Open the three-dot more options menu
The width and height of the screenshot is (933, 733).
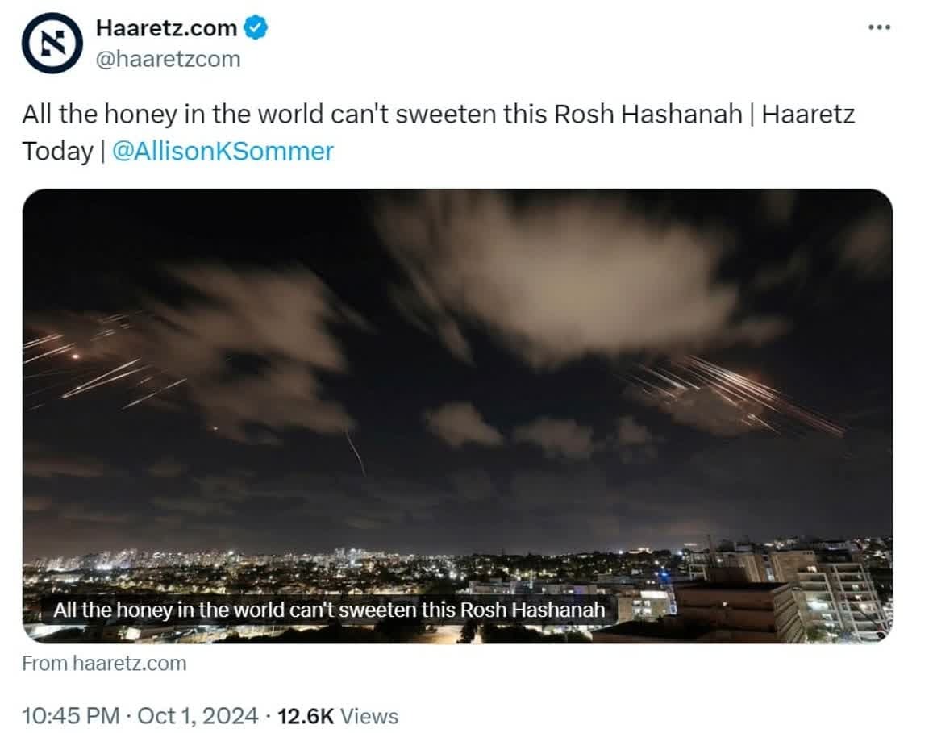(x=879, y=27)
